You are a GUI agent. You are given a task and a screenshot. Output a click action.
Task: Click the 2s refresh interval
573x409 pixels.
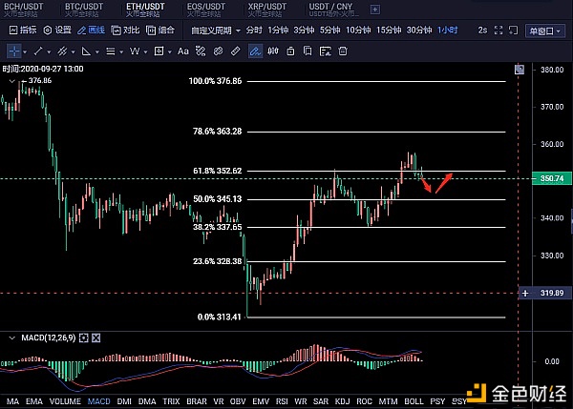point(482,30)
